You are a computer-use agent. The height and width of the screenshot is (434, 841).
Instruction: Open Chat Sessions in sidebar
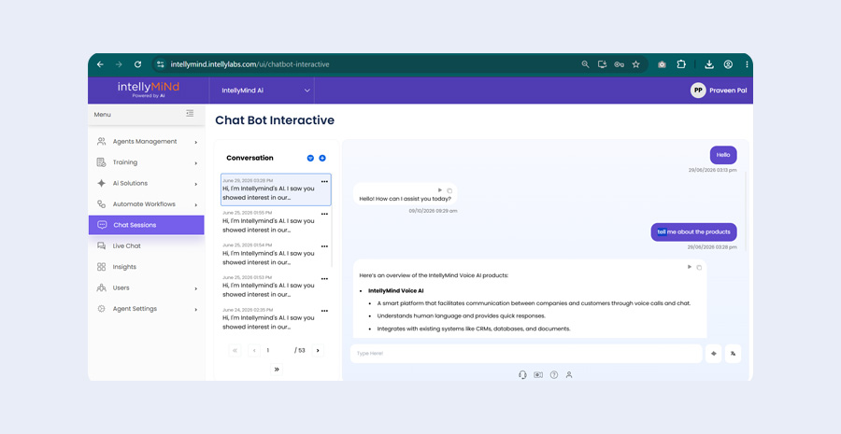[147, 225]
